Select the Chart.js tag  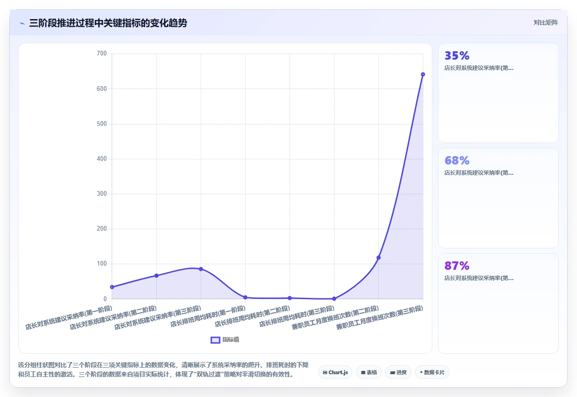335,372
